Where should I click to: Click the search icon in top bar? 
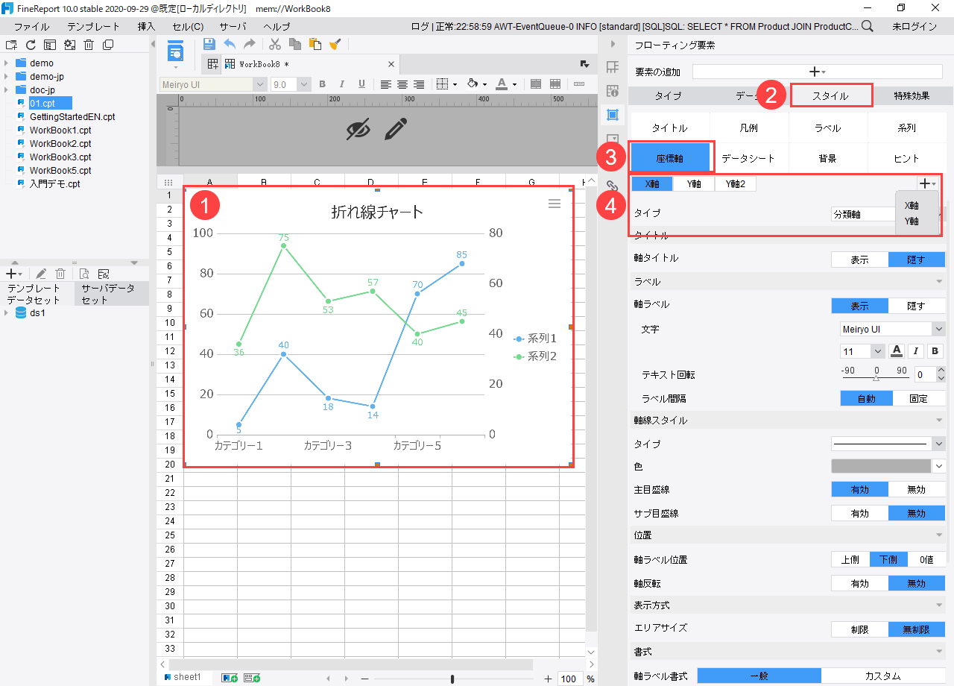tap(868, 26)
